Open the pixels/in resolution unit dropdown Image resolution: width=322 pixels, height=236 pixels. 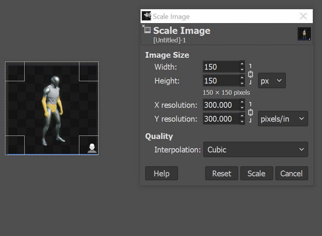(x=283, y=119)
